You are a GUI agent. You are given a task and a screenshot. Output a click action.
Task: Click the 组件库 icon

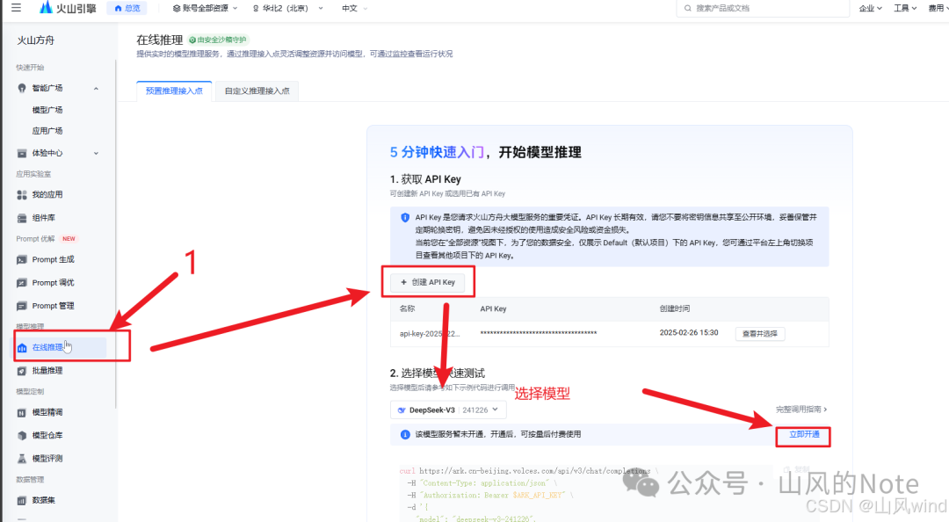pyautogui.click(x=22, y=218)
